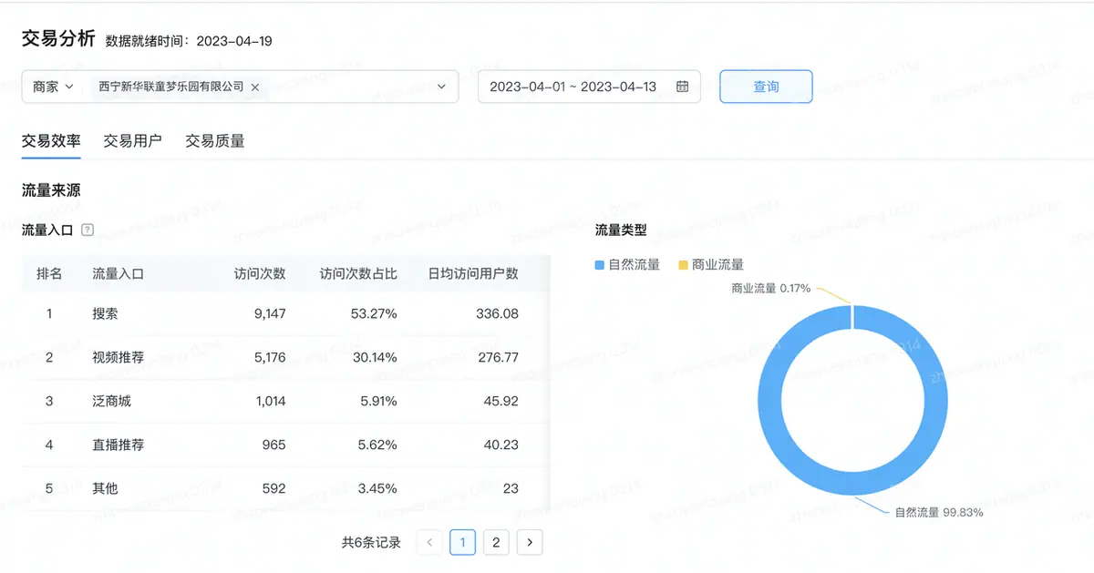Click the 共6条记录 record count text
This screenshot has height=573, width=1094.
pos(371,543)
